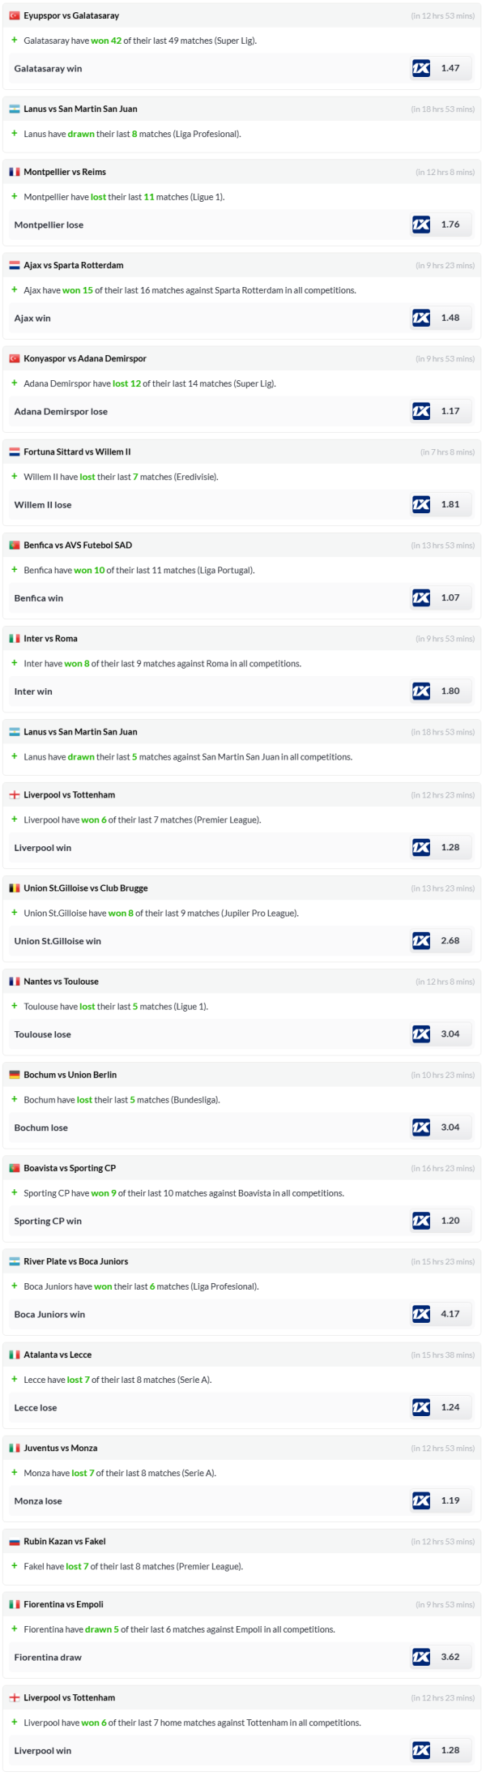Open Rubin Kazan vs Fakel match

tap(65, 1541)
